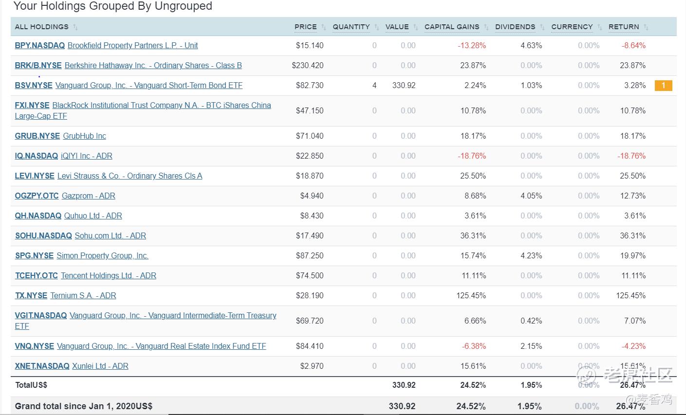
Task: Click the sort arrows beside Capital Gains
Action: (486, 27)
